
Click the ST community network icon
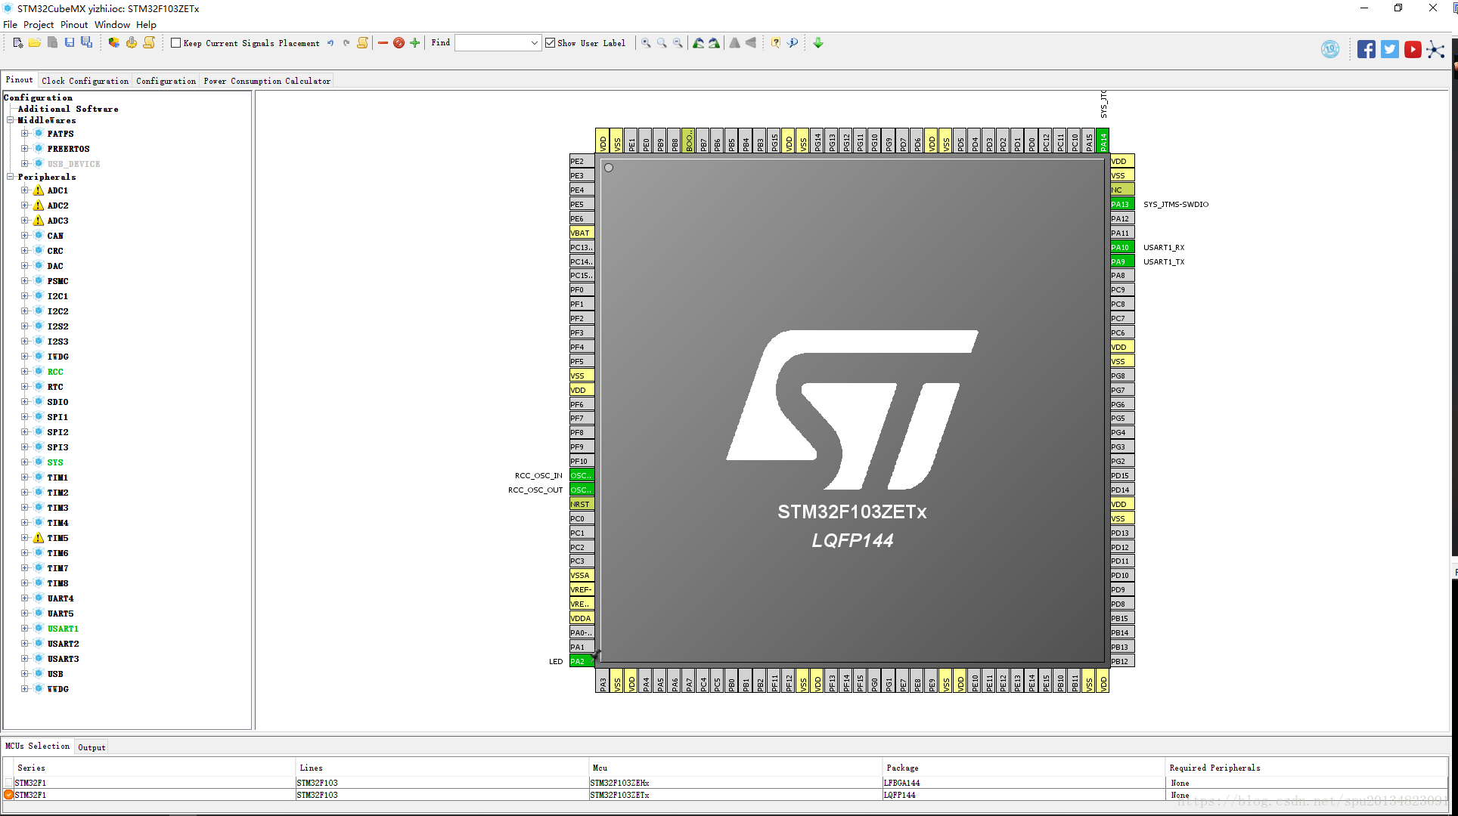[1435, 50]
